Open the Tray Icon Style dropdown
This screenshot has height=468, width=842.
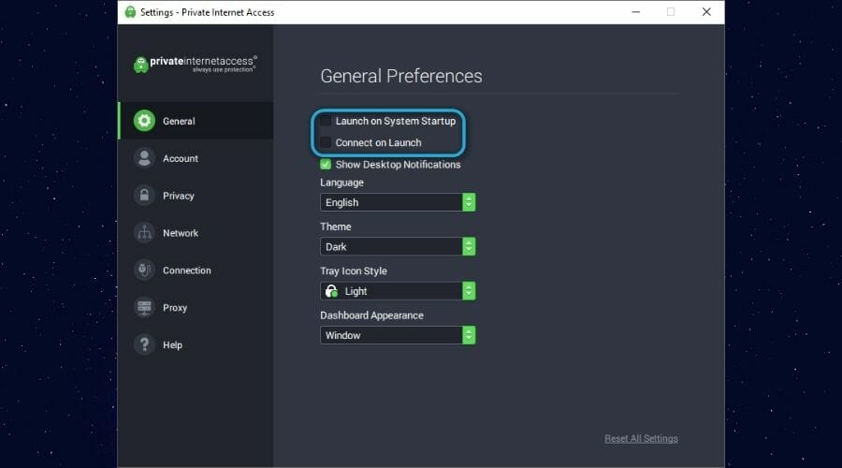398,291
